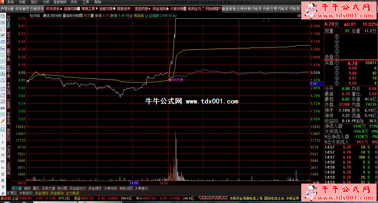Click the 资金流向 button in bottom bar
Screen dimensions: 378x203
tap(41, 193)
